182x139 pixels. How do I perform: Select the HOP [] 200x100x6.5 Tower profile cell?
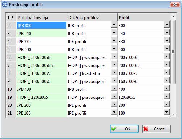pos(41,65)
